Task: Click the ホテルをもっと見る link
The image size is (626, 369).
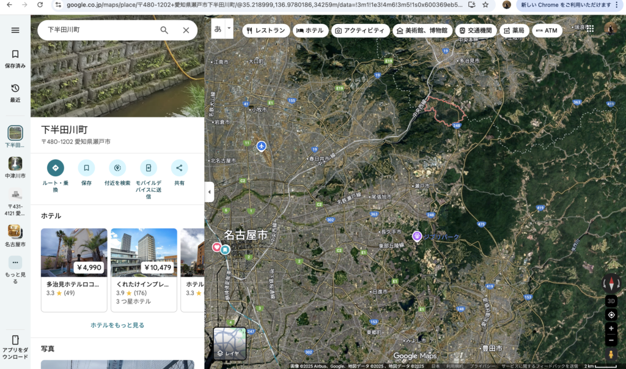Action: [x=117, y=325]
